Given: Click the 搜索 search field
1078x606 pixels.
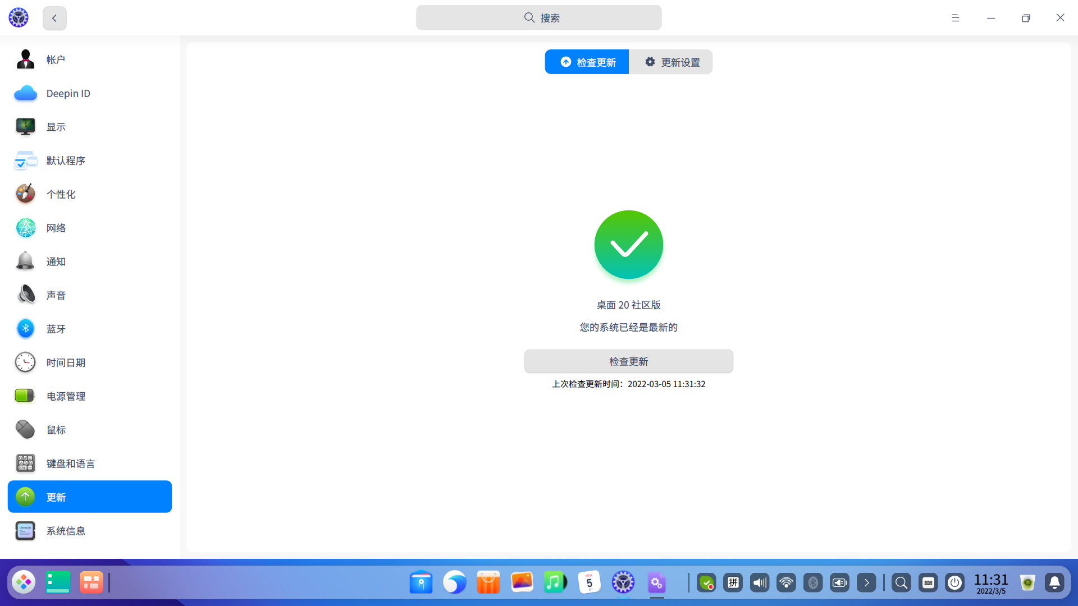Looking at the screenshot, I should pyautogui.click(x=538, y=18).
